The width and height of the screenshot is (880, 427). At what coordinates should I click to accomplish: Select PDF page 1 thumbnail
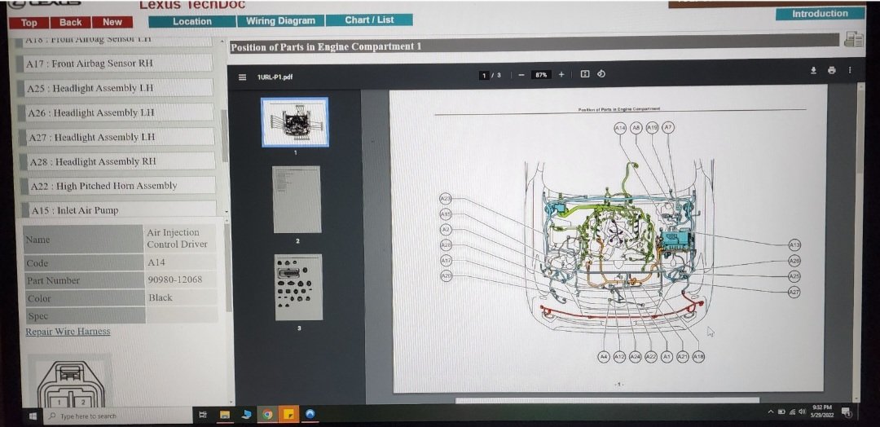[x=295, y=121]
